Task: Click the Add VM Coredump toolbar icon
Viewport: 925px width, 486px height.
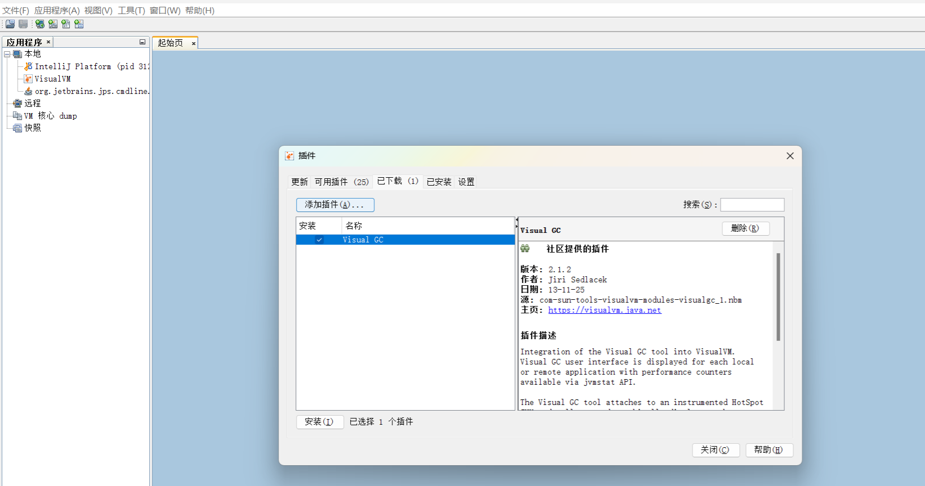Action: point(66,24)
